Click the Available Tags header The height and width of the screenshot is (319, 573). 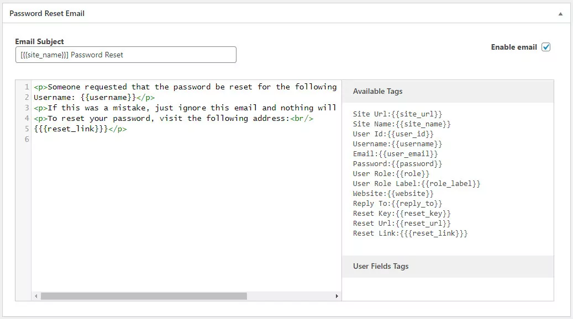pos(448,91)
